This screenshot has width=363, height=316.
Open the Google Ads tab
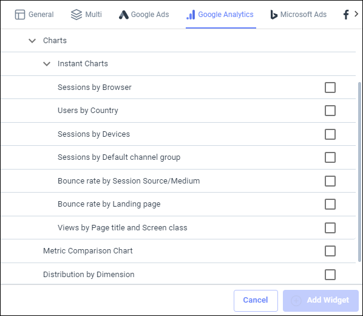tap(144, 15)
